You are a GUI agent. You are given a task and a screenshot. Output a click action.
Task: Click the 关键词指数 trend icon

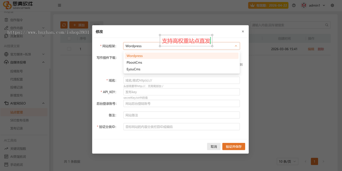[6, 149]
